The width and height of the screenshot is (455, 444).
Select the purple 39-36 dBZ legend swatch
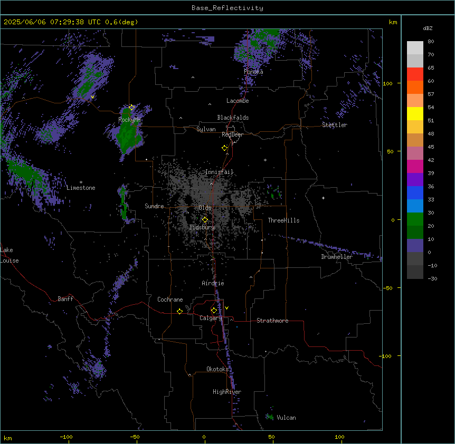point(415,180)
